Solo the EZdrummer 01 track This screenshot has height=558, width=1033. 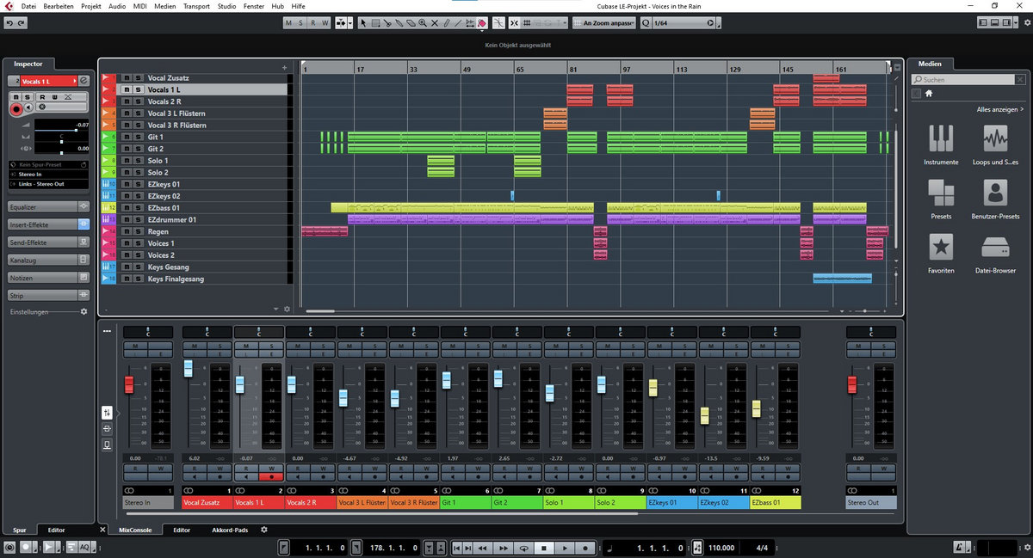click(137, 220)
